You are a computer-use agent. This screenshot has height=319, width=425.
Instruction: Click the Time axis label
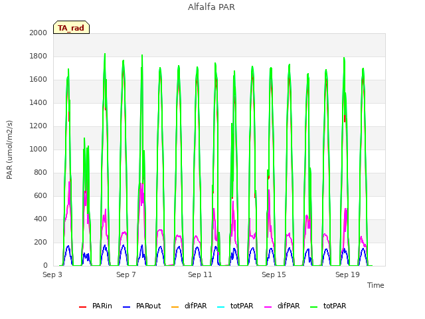(376, 285)
